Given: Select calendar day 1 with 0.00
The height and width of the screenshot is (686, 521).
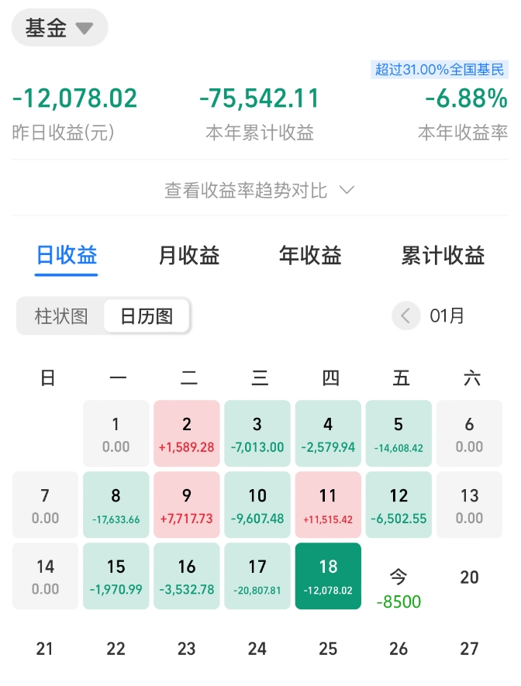Looking at the screenshot, I should [116, 433].
